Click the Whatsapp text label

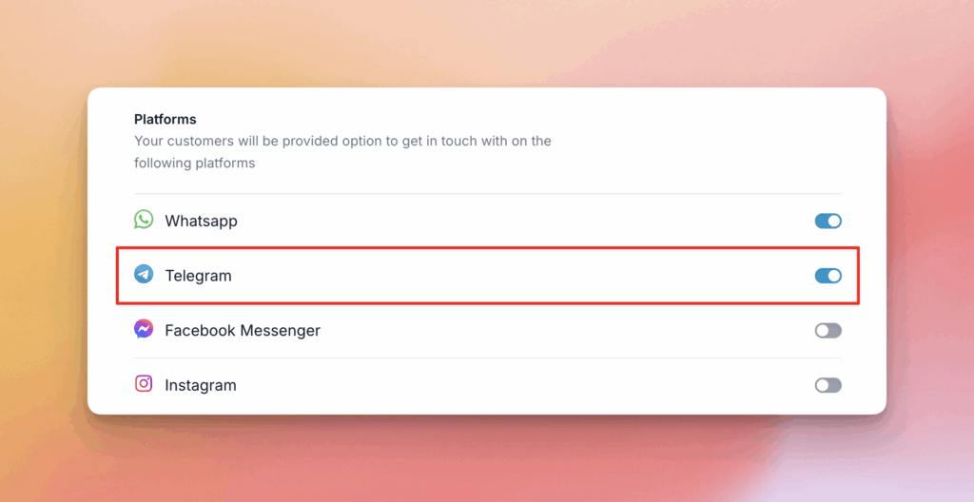[201, 221]
